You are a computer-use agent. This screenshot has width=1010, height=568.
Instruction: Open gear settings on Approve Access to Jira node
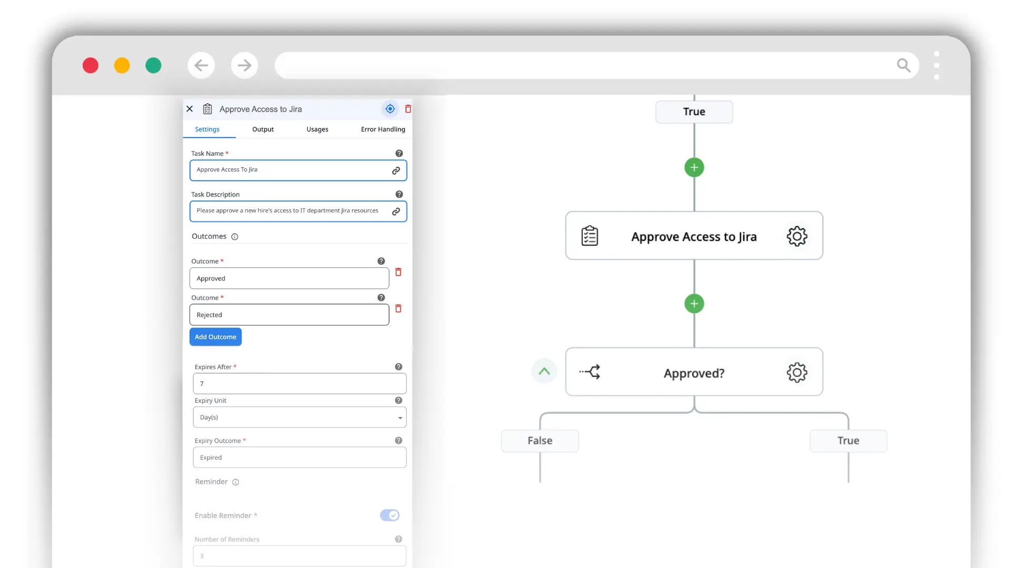pyautogui.click(x=797, y=236)
